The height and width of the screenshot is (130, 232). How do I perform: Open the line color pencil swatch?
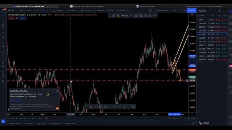(x=118, y=16)
